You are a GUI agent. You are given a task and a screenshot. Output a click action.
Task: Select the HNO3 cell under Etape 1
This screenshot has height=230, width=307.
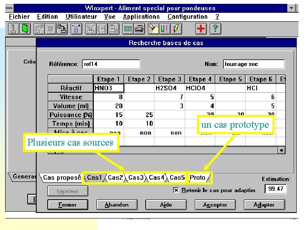pyautogui.click(x=109, y=88)
